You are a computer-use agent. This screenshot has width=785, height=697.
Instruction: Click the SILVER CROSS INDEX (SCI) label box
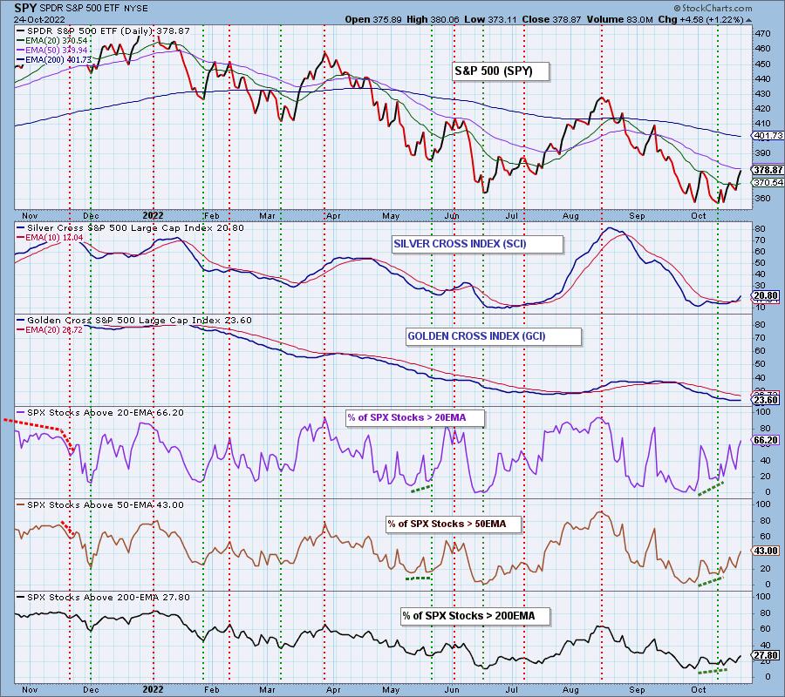coord(478,244)
